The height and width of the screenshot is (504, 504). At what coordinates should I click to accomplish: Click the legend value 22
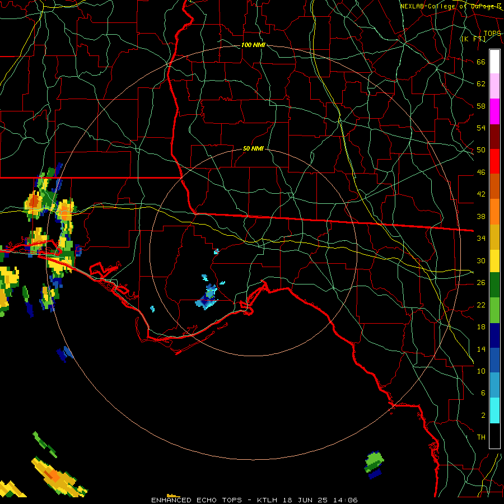tap(481, 305)
